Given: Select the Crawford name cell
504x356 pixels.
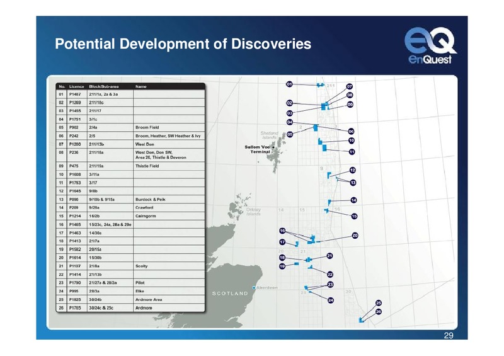Looking at the screenshot, I should 169,208.
